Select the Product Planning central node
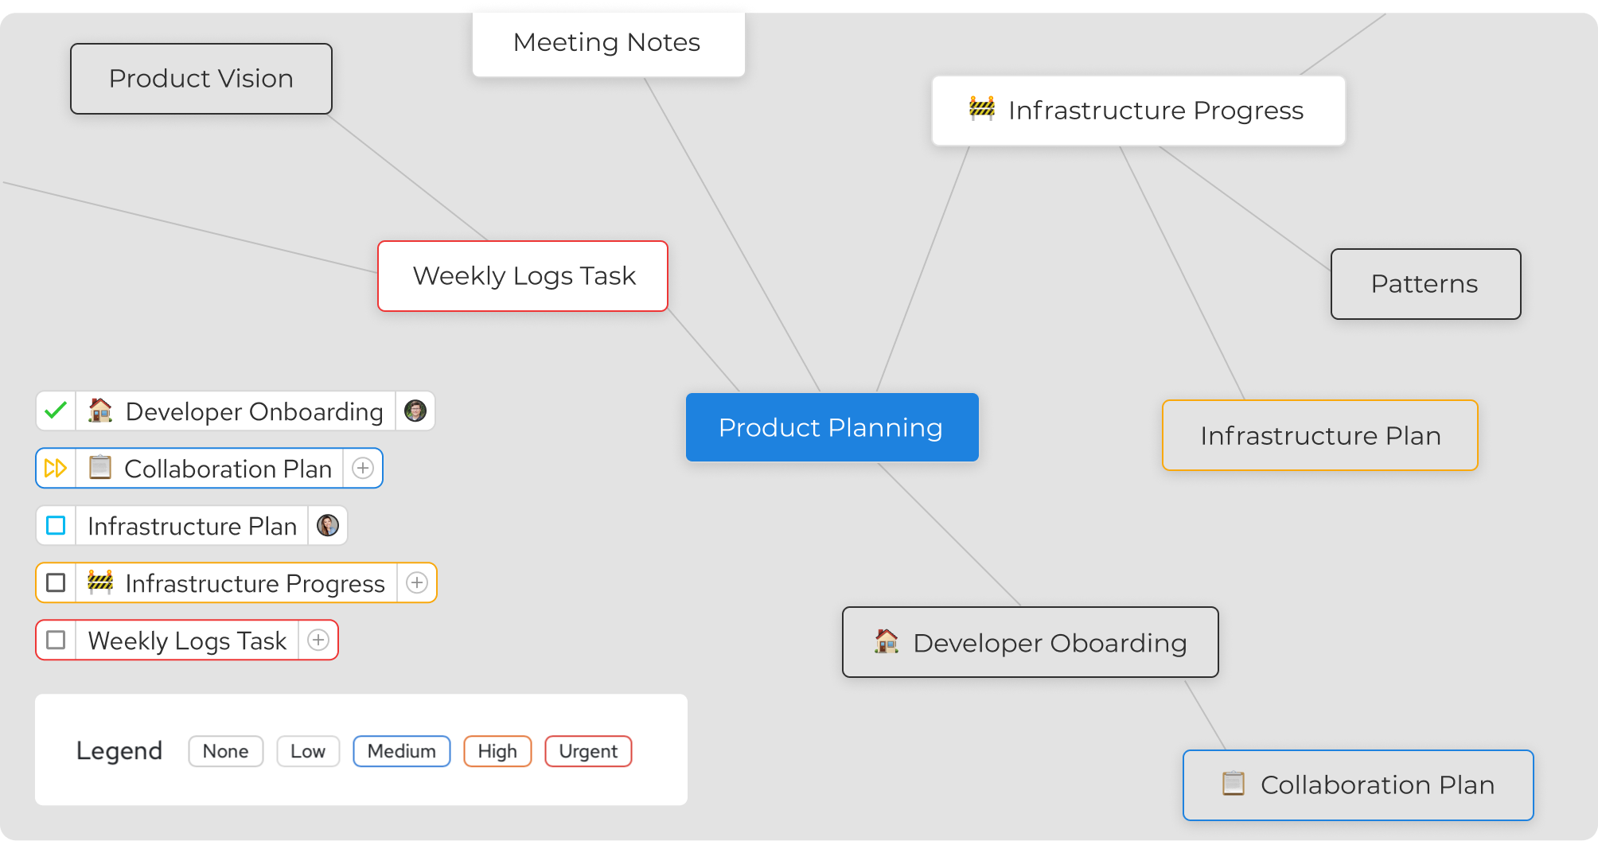The height and width of the screenshot is (841, 1598). coord(832,427)
